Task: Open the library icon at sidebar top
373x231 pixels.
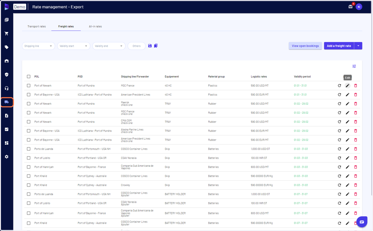Action: point(7,20)
